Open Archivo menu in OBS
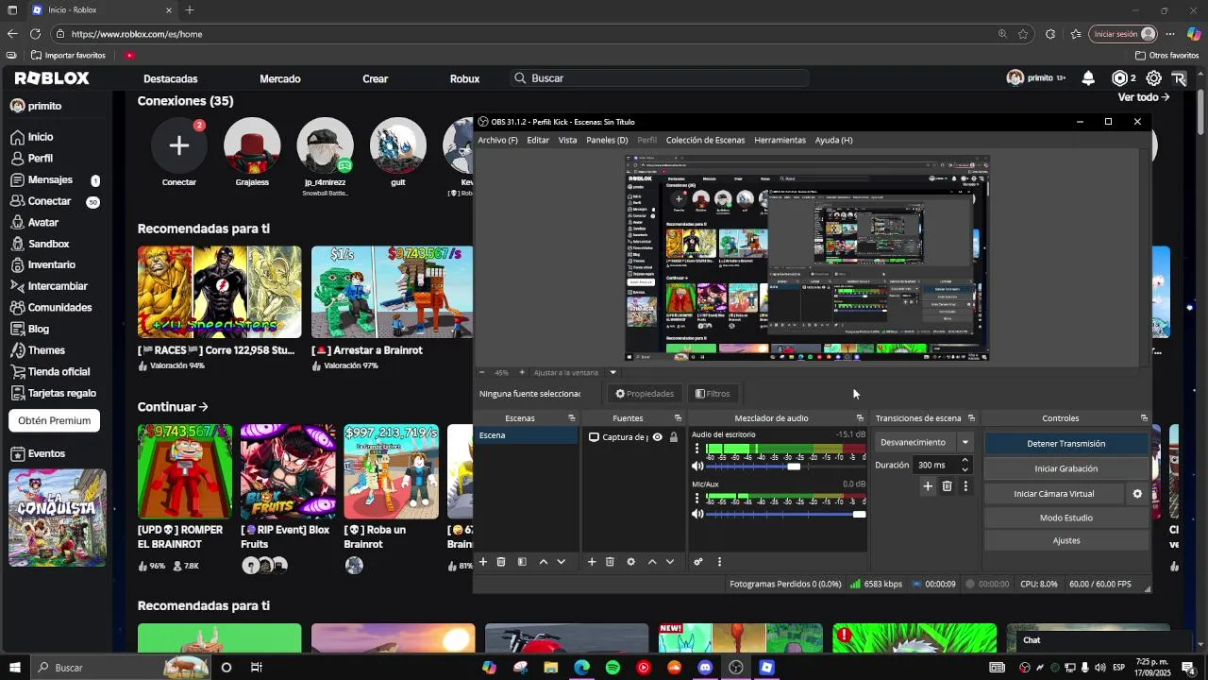This screenshot has width=1208, height=680. point(497,140)
